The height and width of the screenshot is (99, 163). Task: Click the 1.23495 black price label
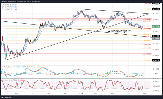pos(156,9)
